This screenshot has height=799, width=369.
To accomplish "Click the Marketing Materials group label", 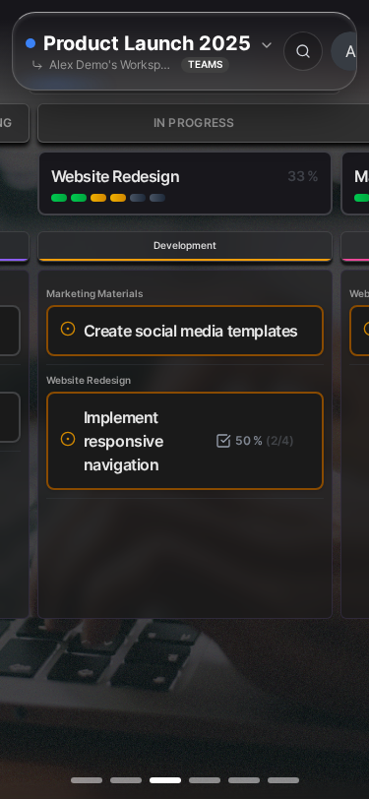I will pos(94,293).
